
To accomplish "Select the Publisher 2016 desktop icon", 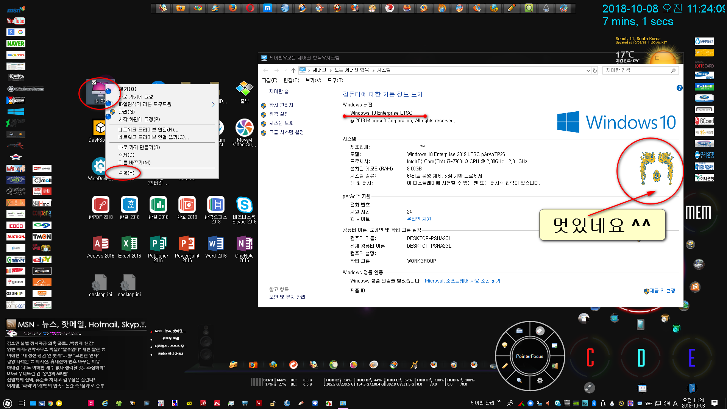I will click(x=158, y=249).
